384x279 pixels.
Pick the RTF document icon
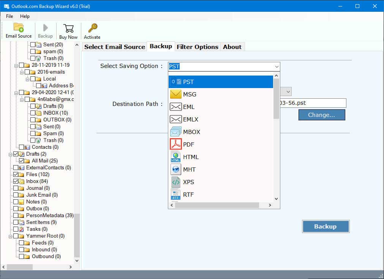[175, 194]
